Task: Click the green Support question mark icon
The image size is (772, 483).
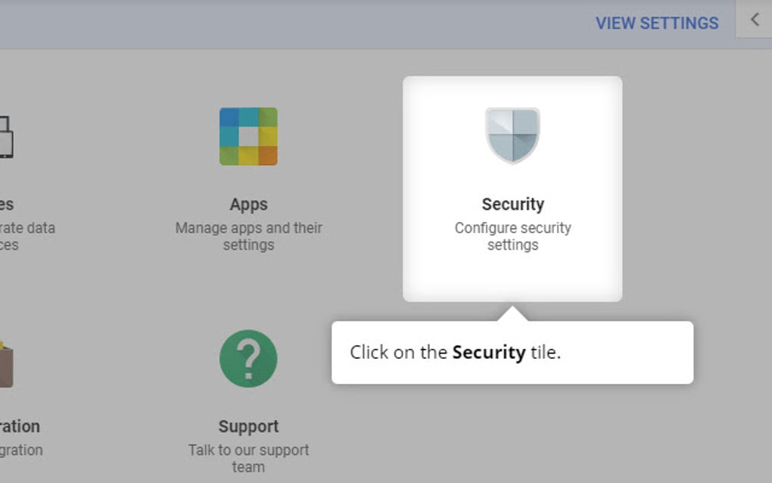Action: click(248, 358)
